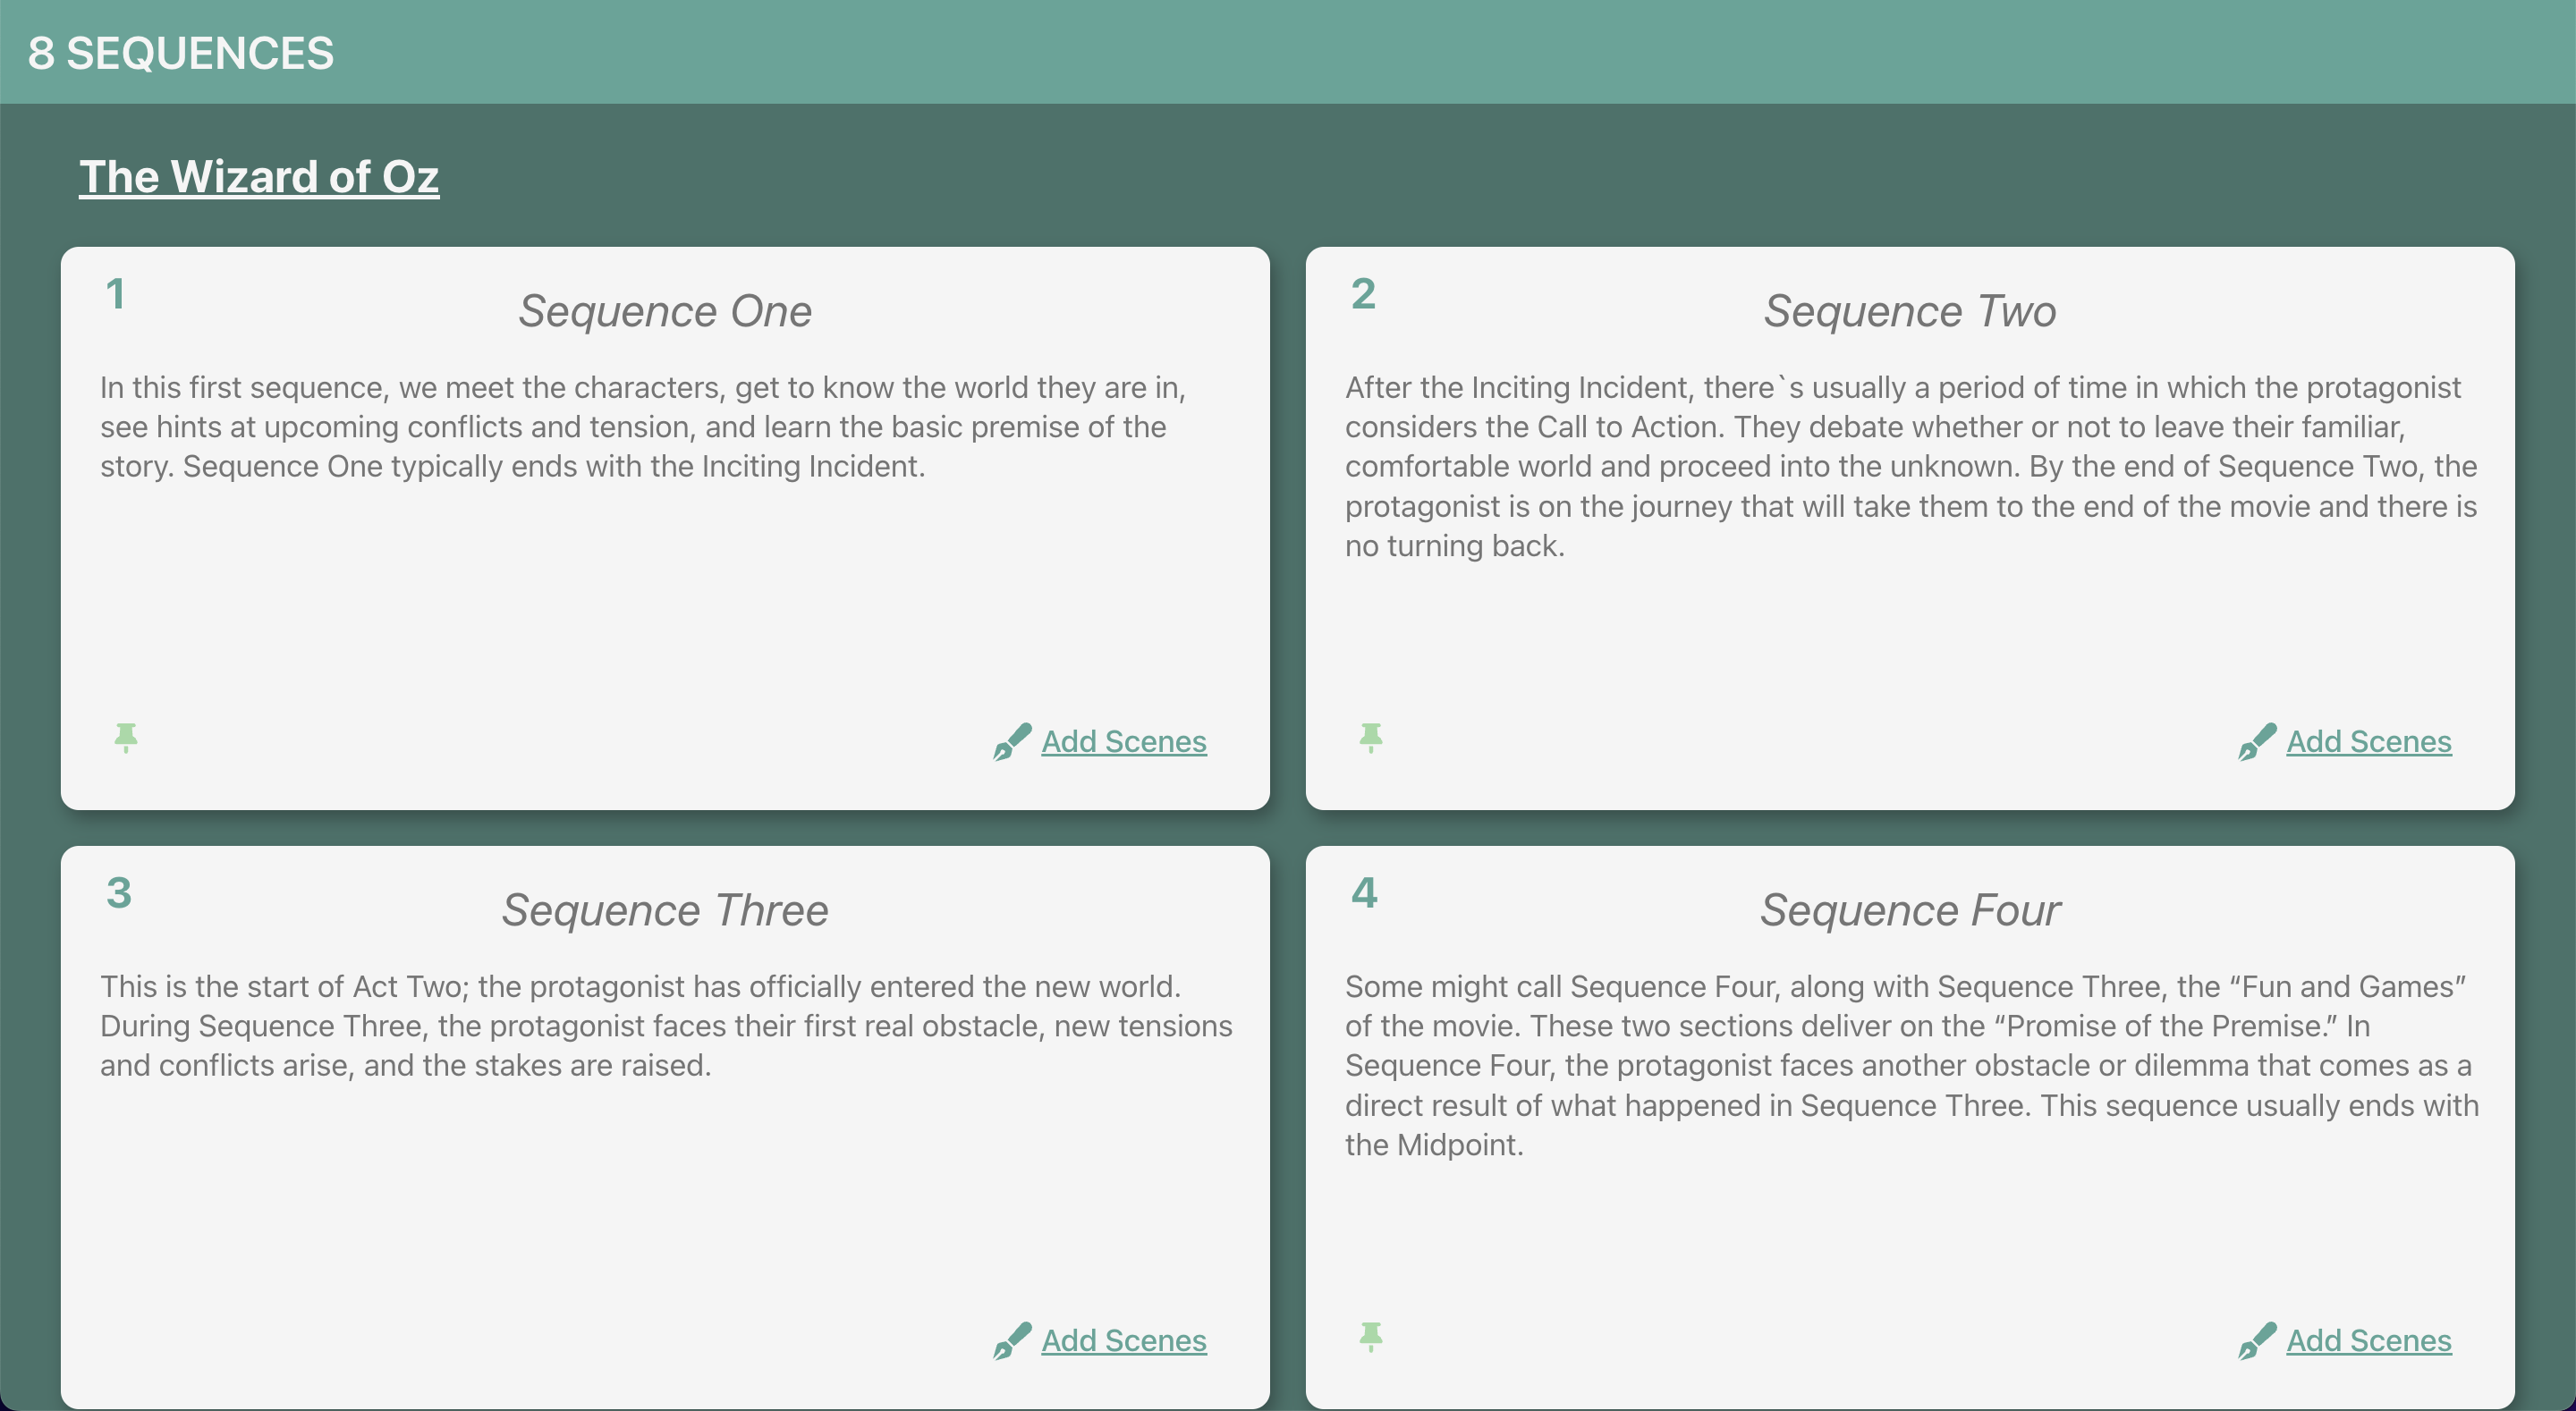Open The Wizard of Oz project link
Viewport: 2576px width, 1411px height.
point(259,177)
